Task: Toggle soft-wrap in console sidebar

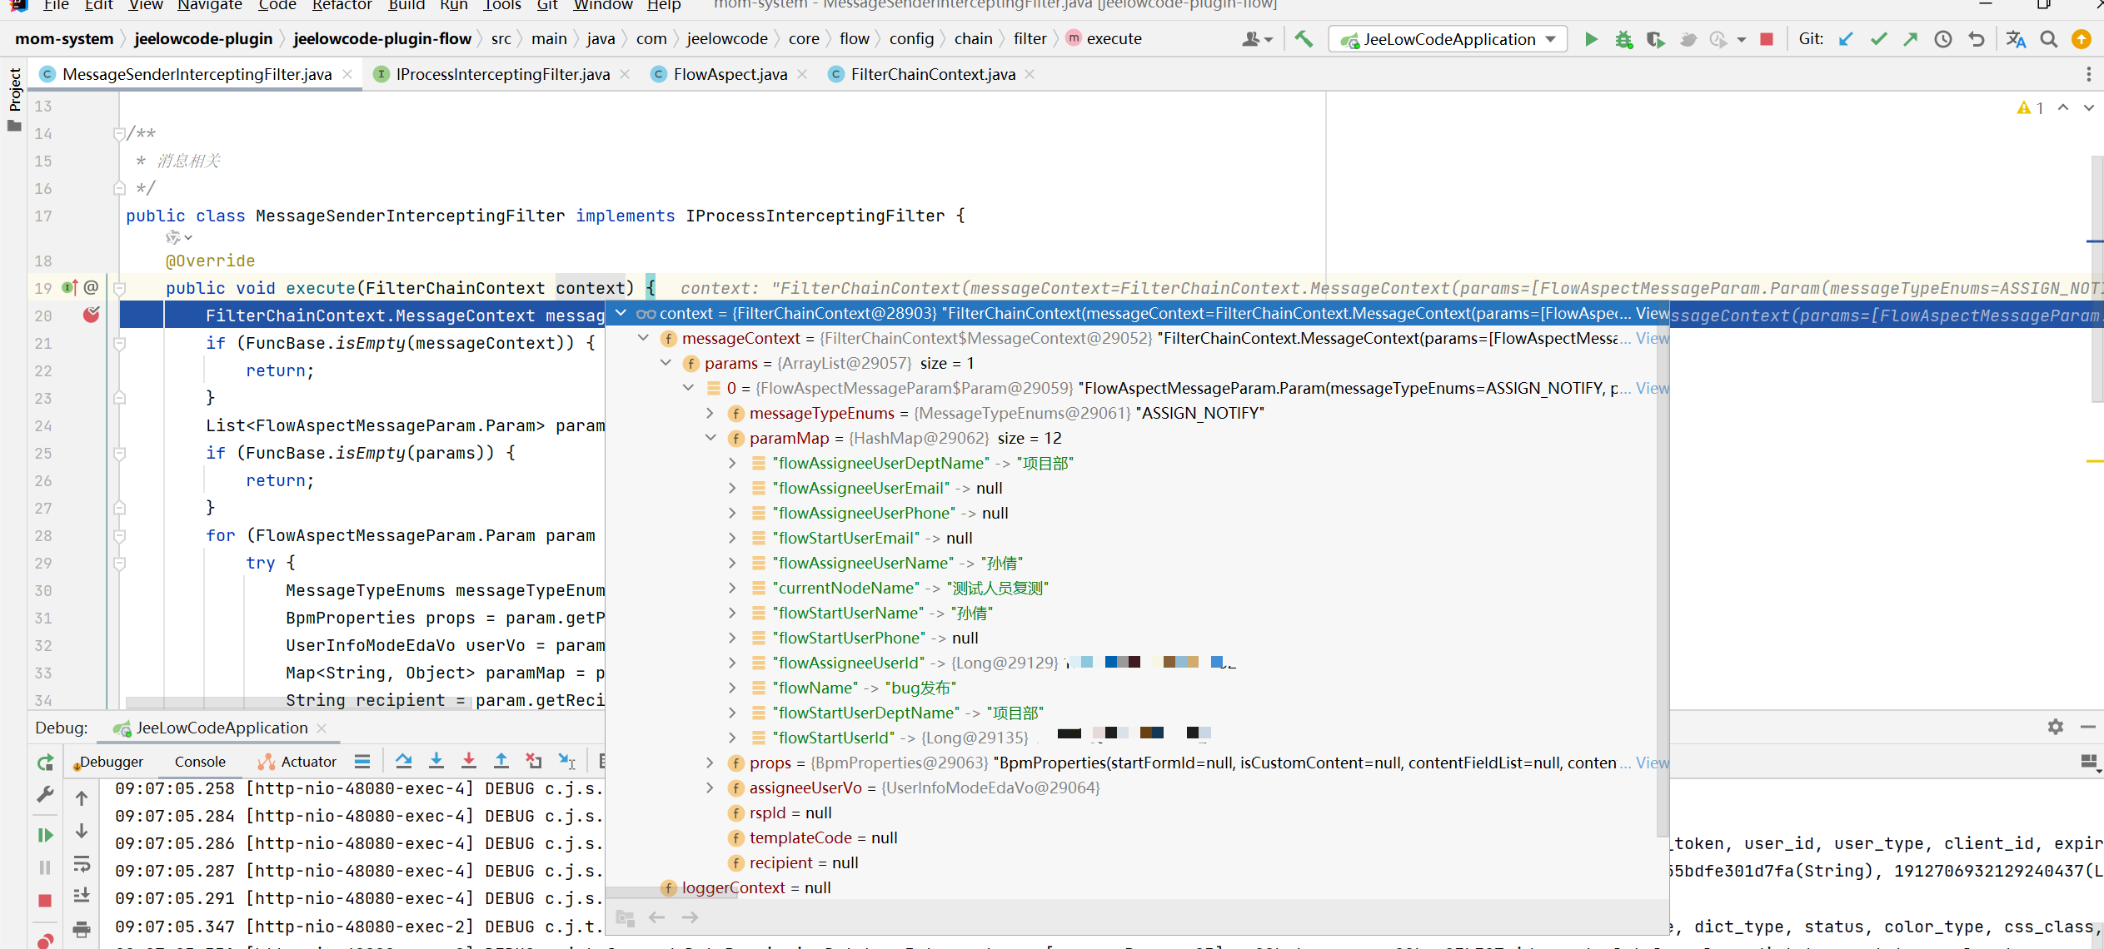Action: [x=82, y=864]
